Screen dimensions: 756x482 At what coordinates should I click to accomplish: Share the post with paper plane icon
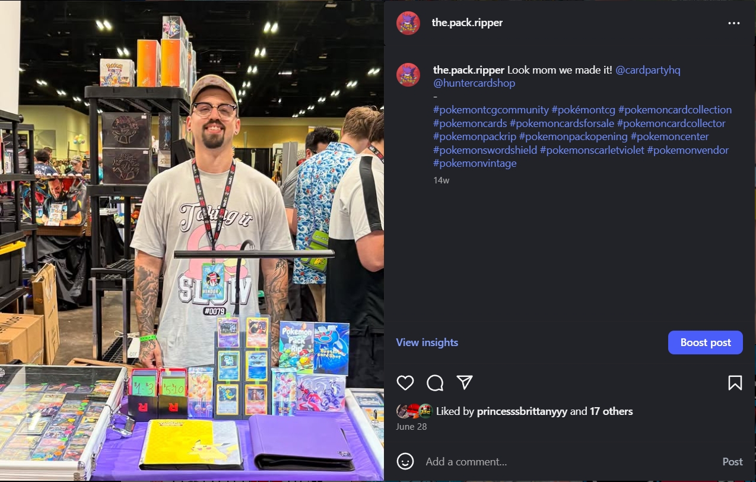[x=465, y=383]
